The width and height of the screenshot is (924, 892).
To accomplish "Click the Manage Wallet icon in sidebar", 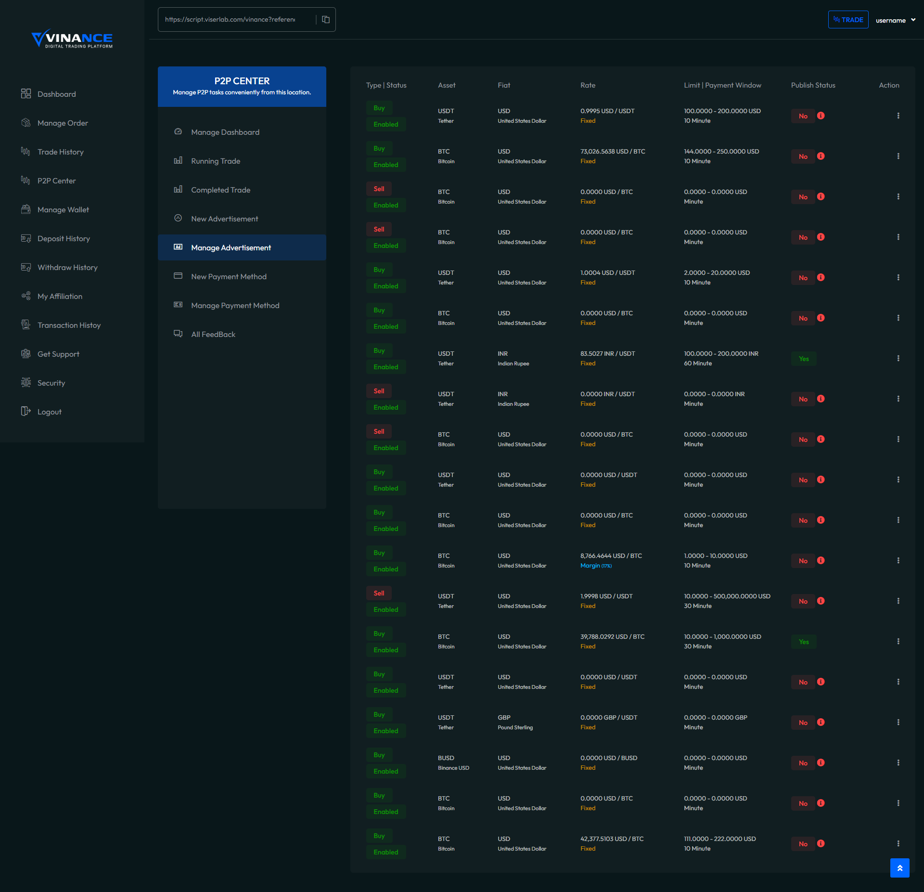I will (26, 209).
